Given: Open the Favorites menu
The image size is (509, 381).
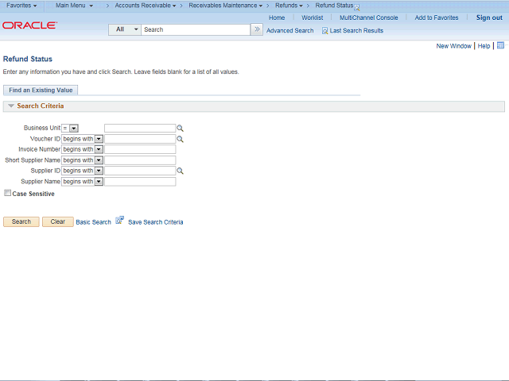Looking at the screenshot, I should [x=21, y=6].
